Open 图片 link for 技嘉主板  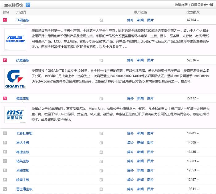click(x=150, y=60)
